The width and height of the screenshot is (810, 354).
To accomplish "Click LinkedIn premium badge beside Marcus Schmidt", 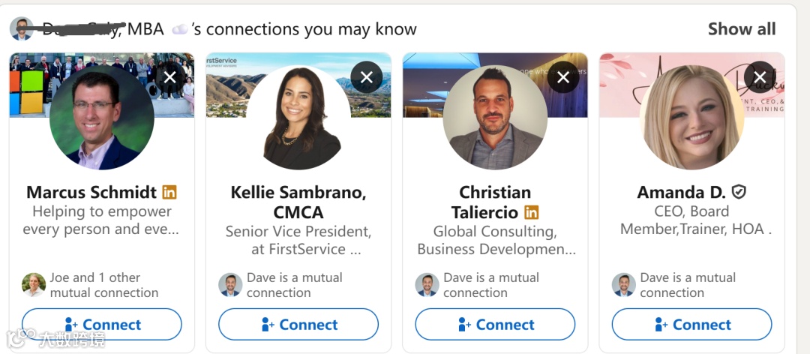I will [x=169, y=193].
